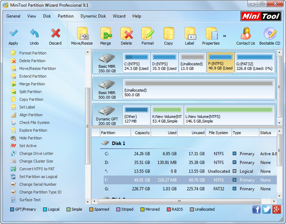Click the Copy toolbar icon

coord(169,33)
